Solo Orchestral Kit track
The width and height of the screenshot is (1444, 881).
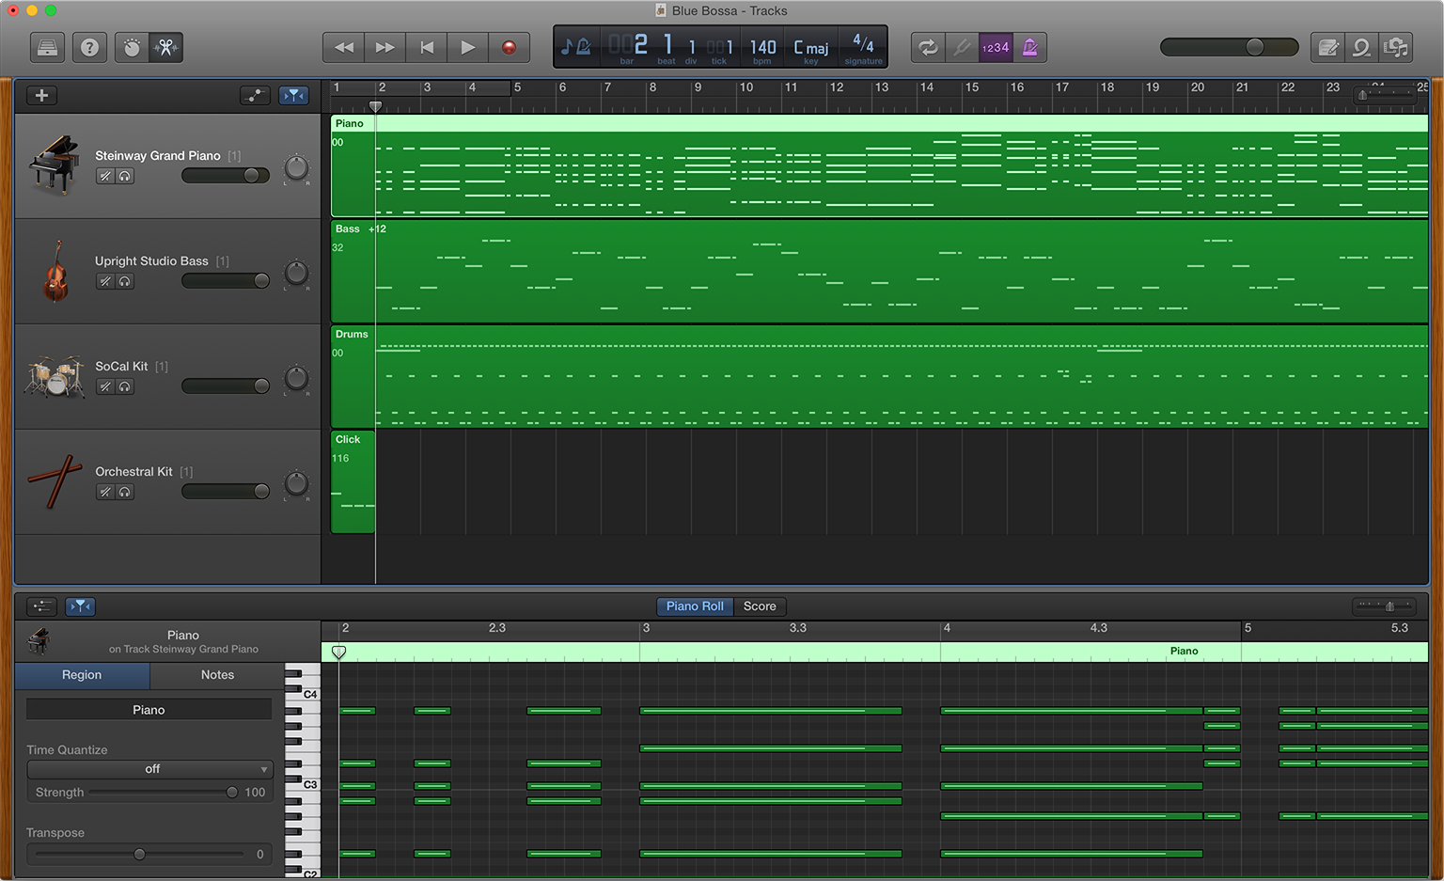[124, 492]
